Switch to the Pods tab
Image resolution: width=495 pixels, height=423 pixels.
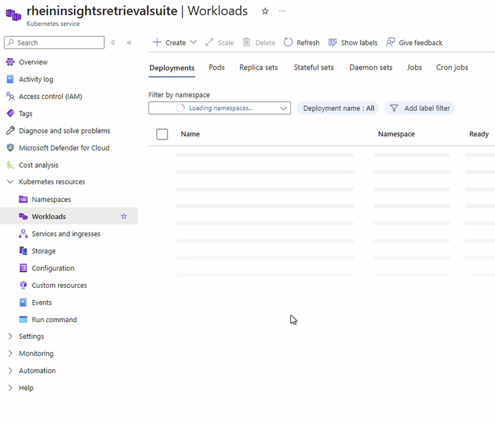click(x=216, y=68)
